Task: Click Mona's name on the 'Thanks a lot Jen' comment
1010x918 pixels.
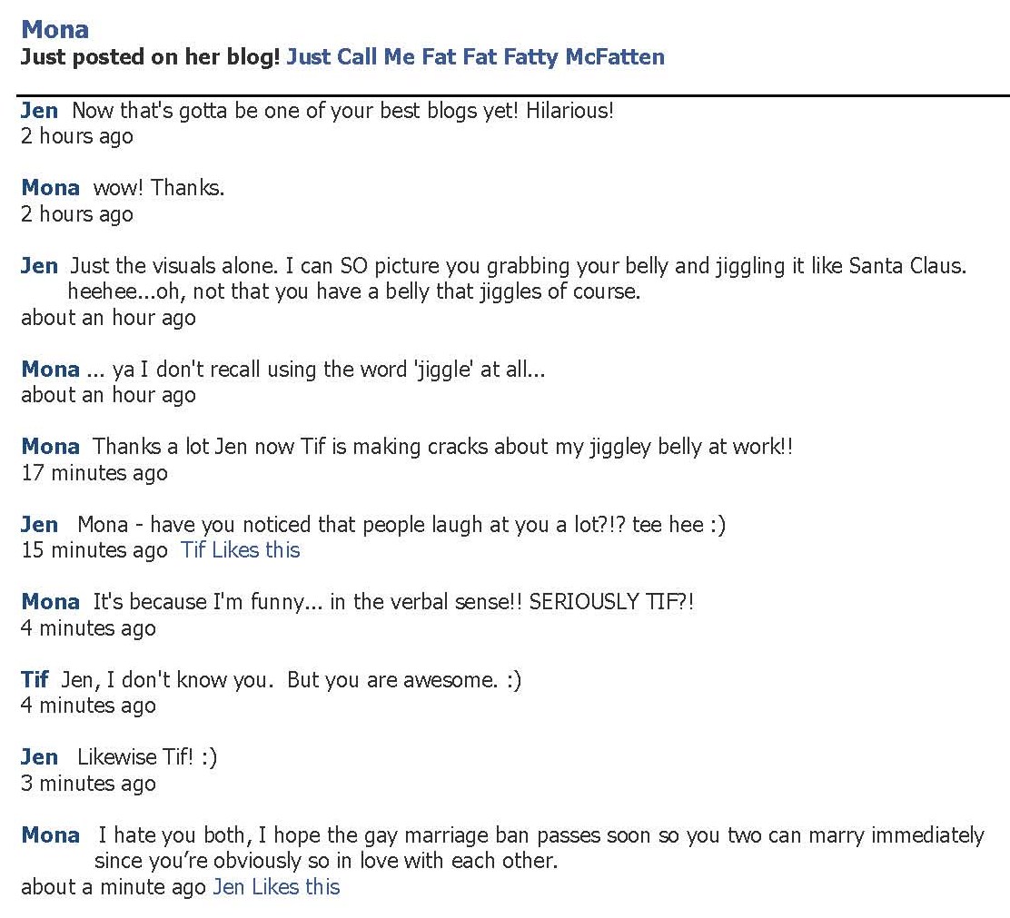Action: (x=50, y=447)
